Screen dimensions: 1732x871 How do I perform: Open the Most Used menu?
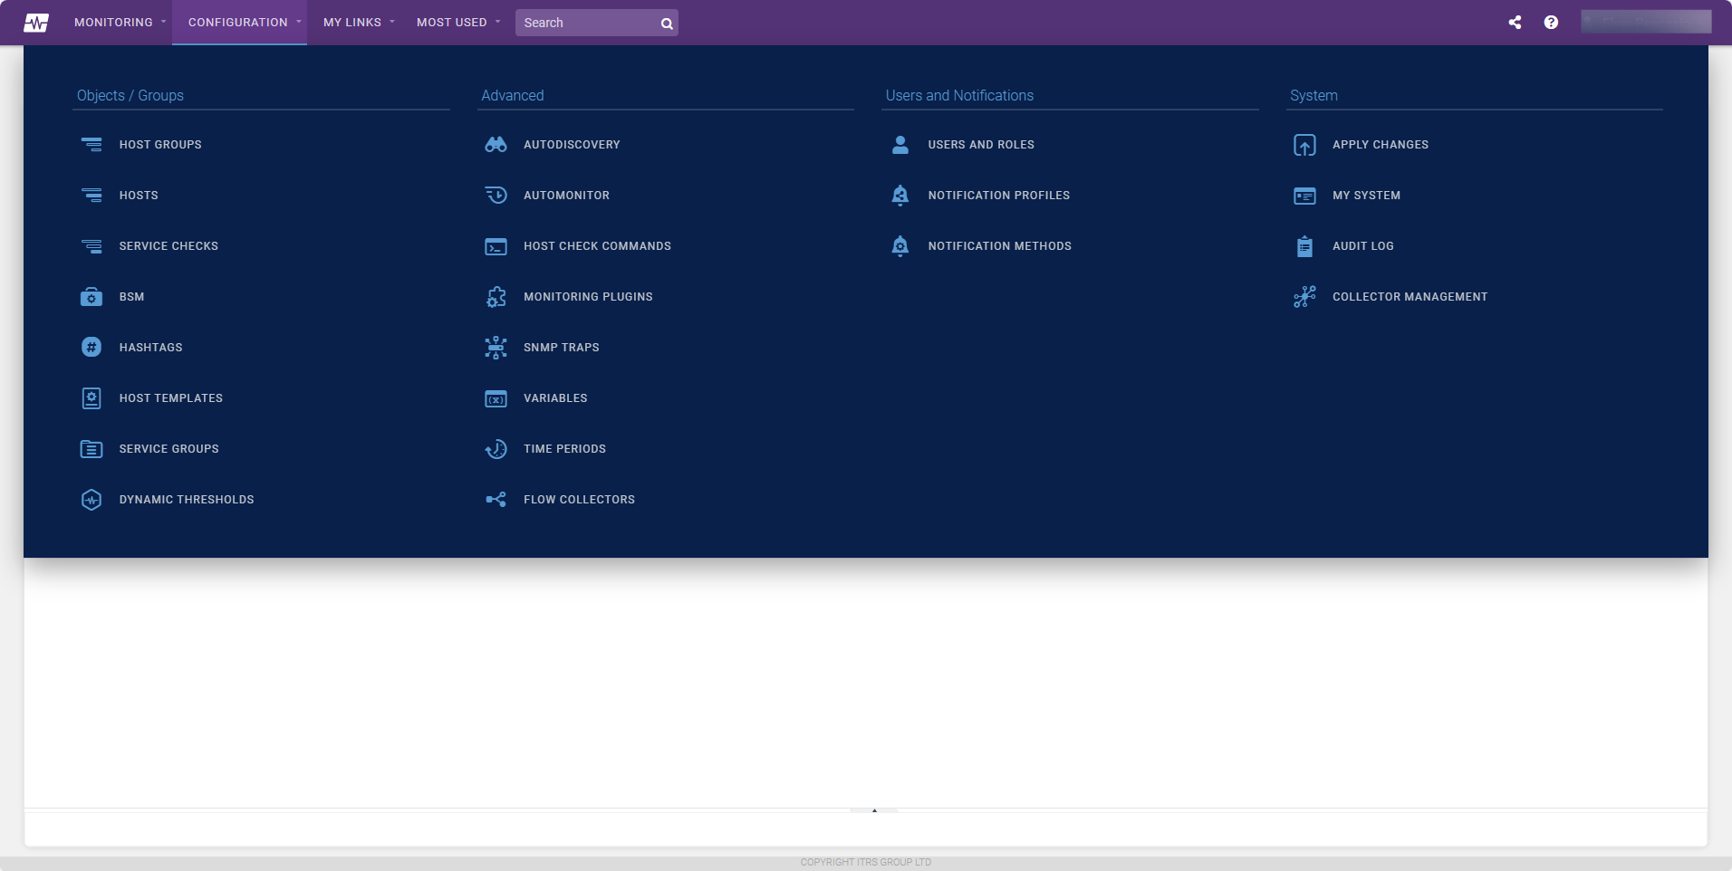pos(452,23)
